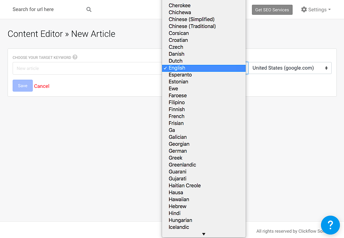Select German as the language

click(x=204, y=151)
